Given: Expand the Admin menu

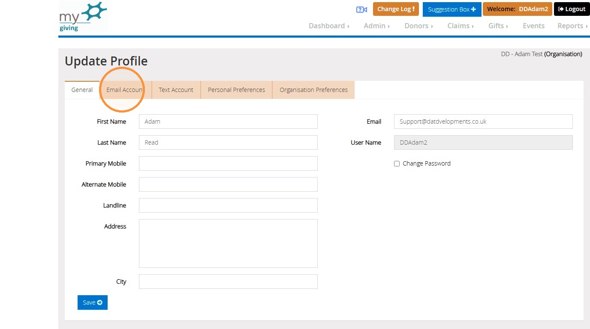Looking at the screenshot, I should [376, 26].
